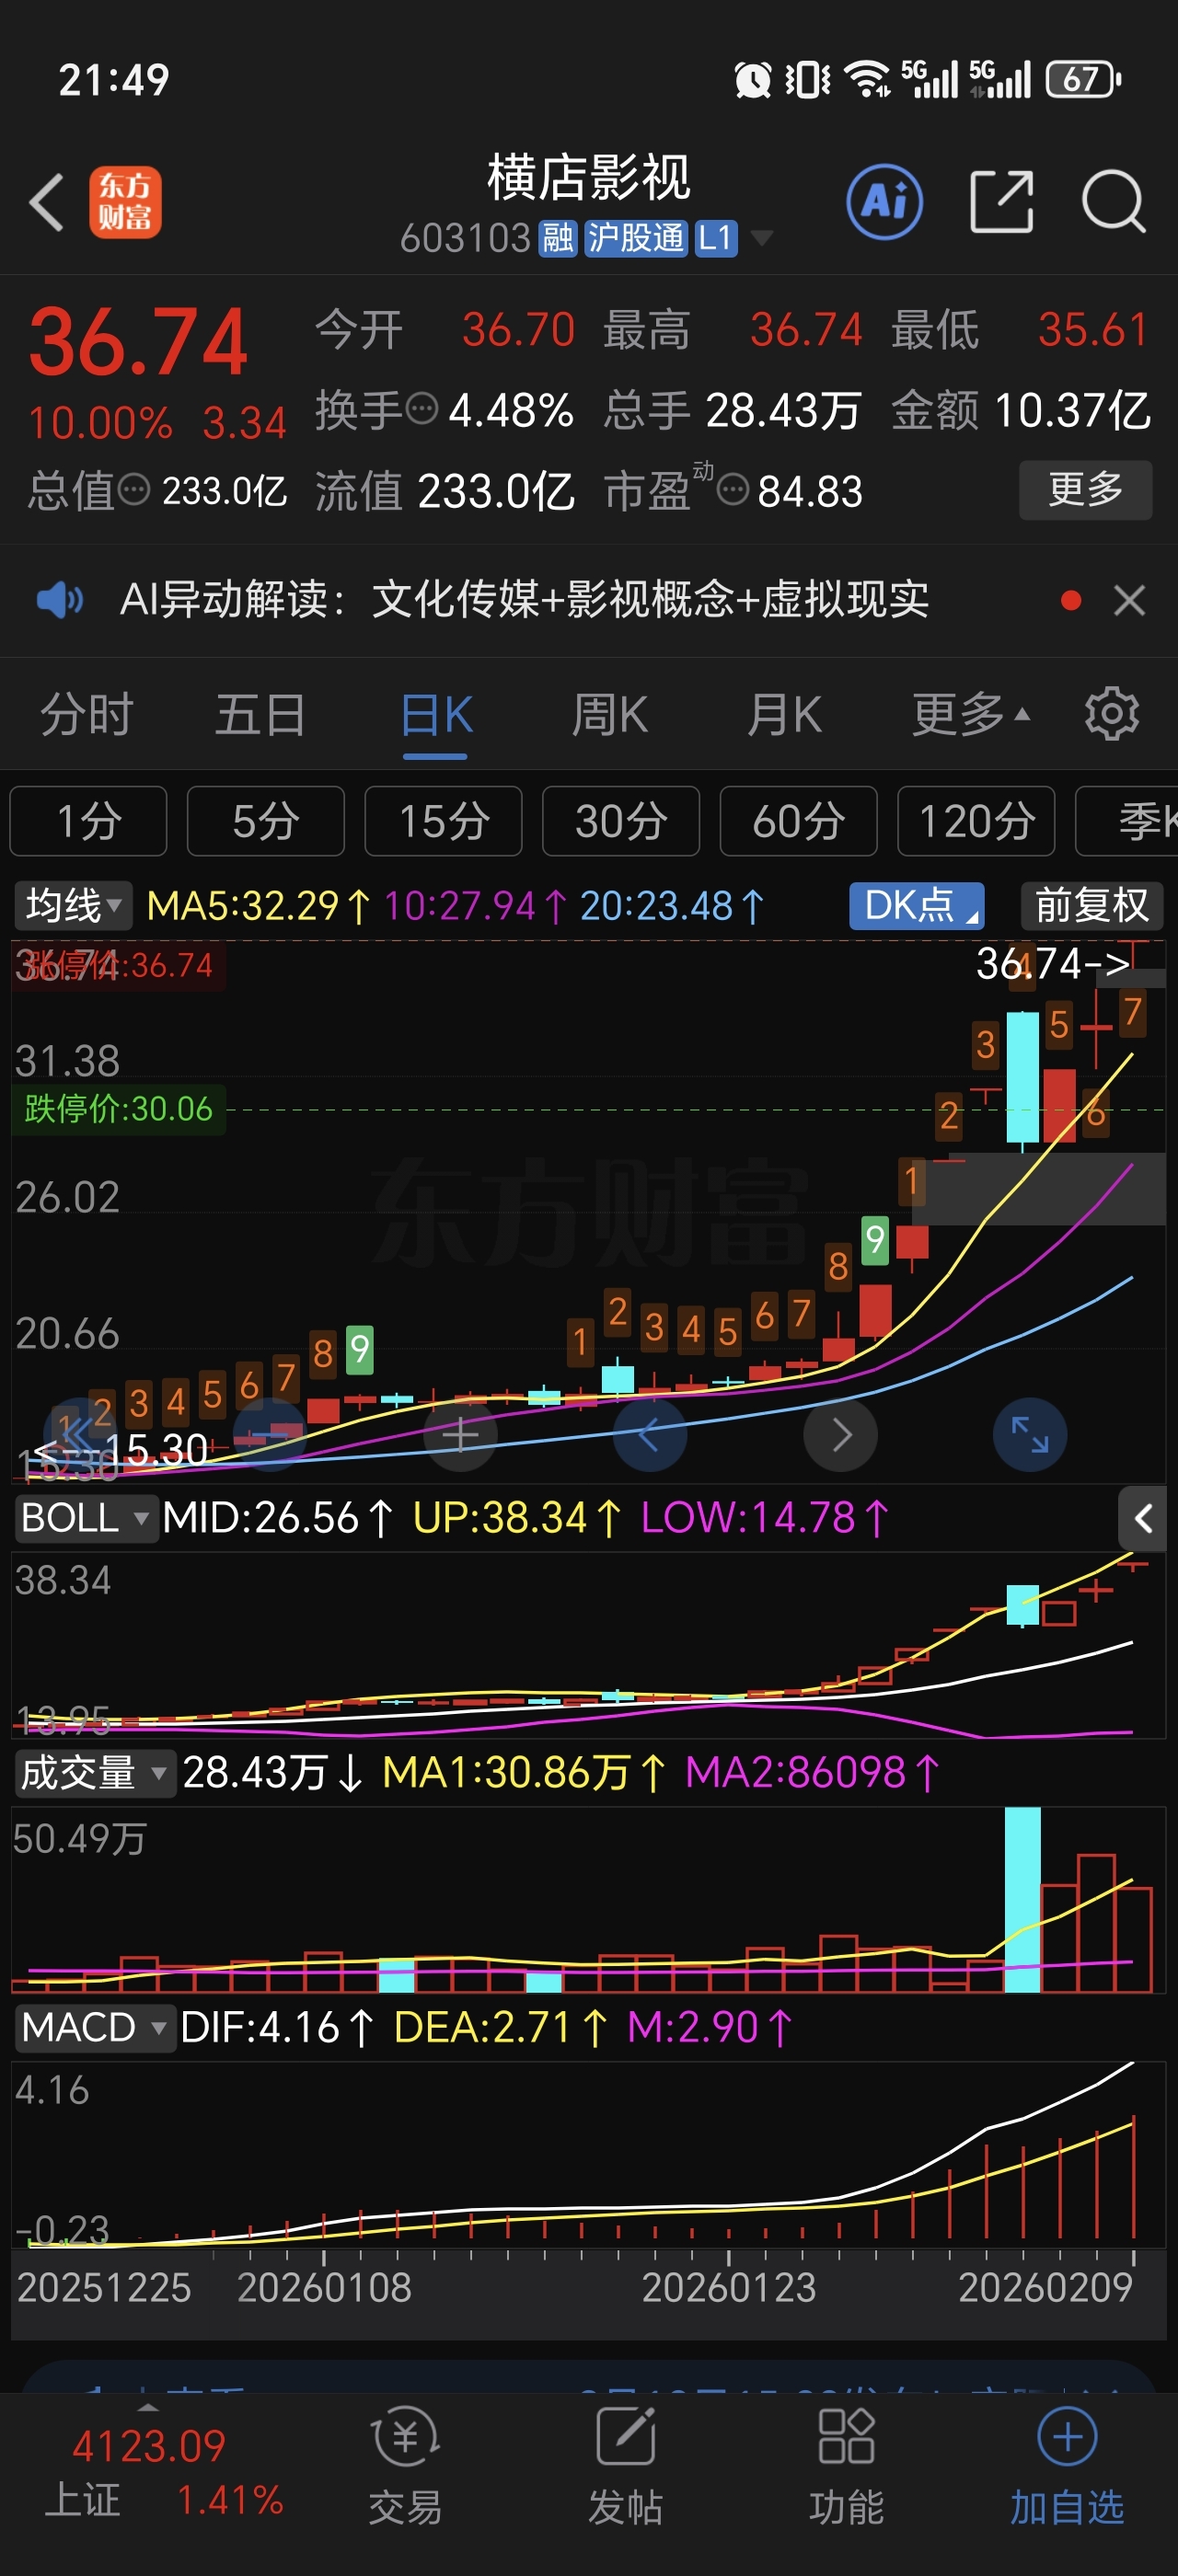This screenshot has width=1178, height=2576.
Task: Open 均线 indicator dropdown
Action: click(72, 905)
